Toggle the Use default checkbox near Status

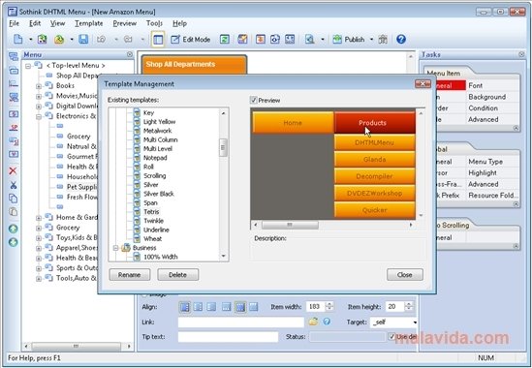[x=391, y=336]
